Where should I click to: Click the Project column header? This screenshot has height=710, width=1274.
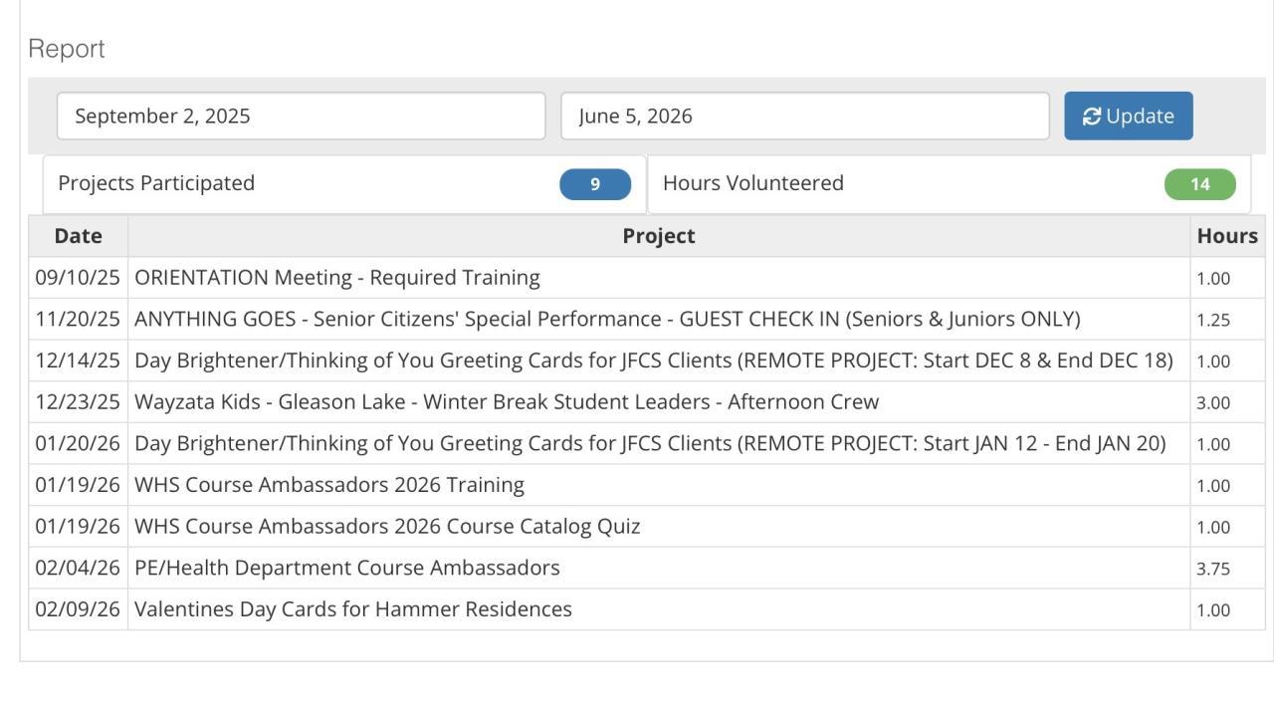point(658,236)
